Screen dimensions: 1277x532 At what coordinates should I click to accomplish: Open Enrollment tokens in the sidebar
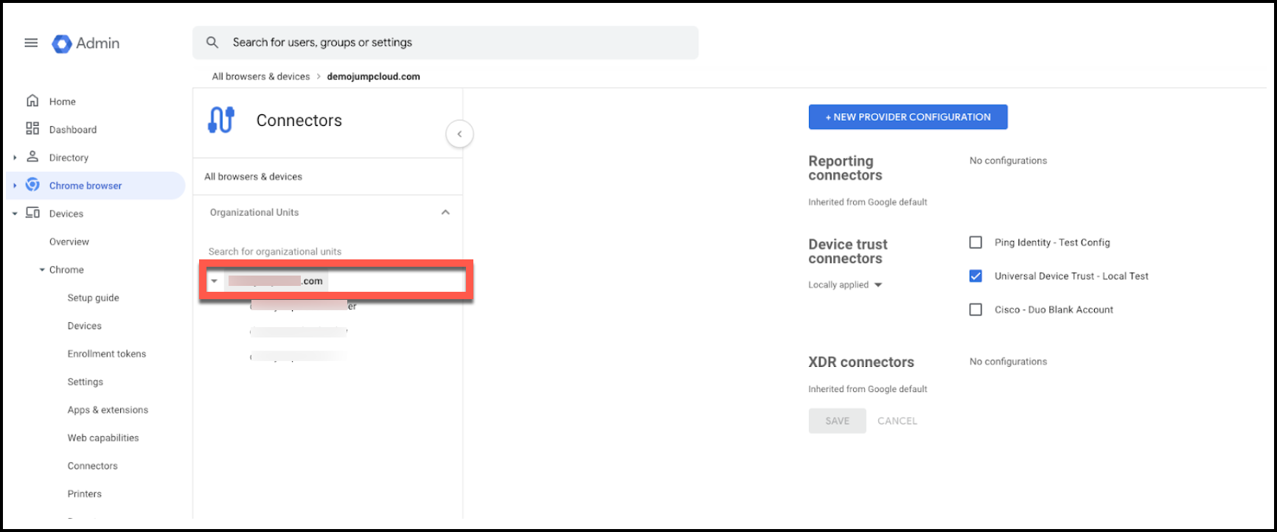point(106,354)
